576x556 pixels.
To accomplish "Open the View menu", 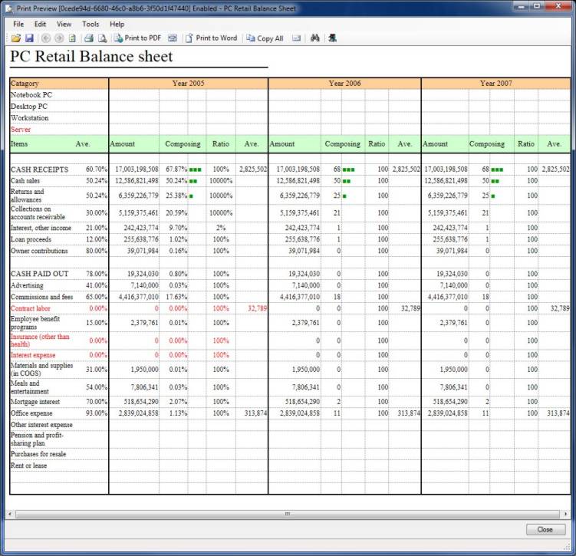I will tap(64, 24).
